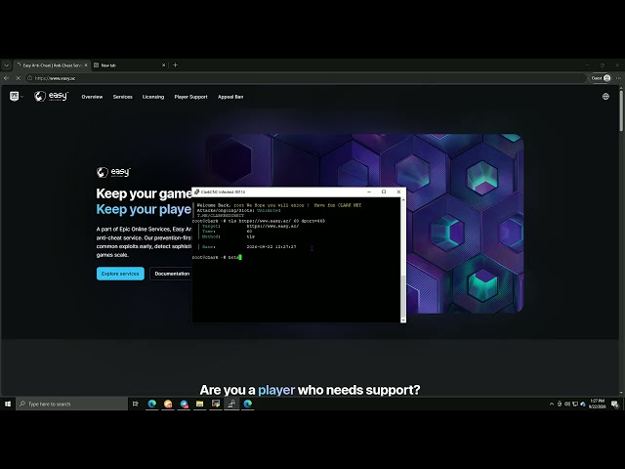The height and width of the screenshot is (469, 625).
Task: Click the terminal window title bar icon
Action: [x=196, y=192]
